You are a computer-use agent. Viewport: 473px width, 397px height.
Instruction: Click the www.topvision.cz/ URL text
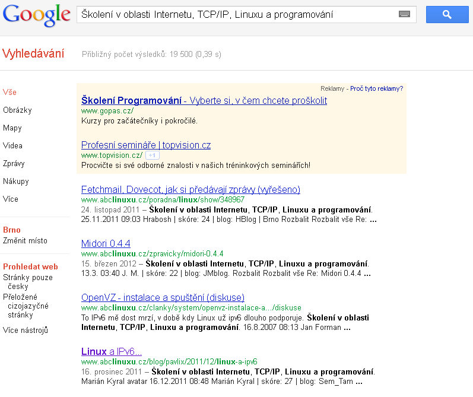[x=112, y=155]
